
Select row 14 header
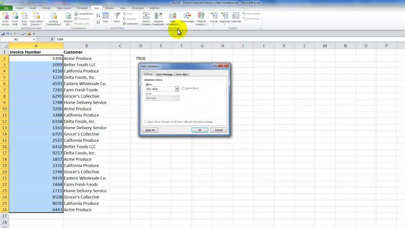point(4,134)
